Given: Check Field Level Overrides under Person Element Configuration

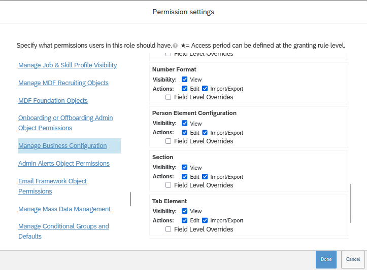Looking at the screenshot, I should coord(169,141).
